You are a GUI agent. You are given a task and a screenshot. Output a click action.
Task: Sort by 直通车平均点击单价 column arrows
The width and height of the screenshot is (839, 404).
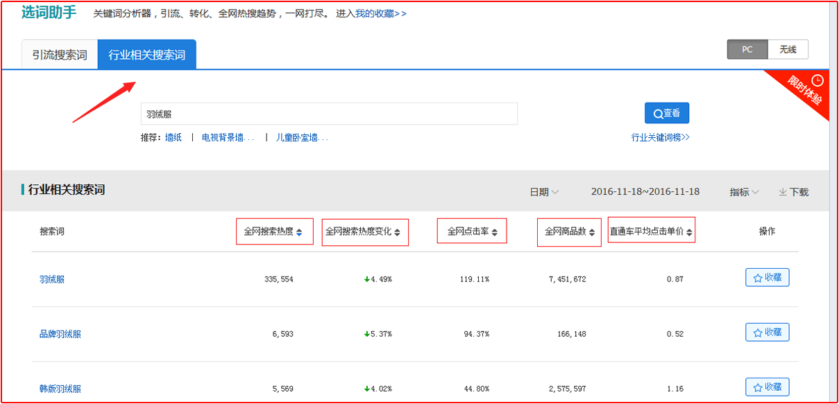[690, 232]
